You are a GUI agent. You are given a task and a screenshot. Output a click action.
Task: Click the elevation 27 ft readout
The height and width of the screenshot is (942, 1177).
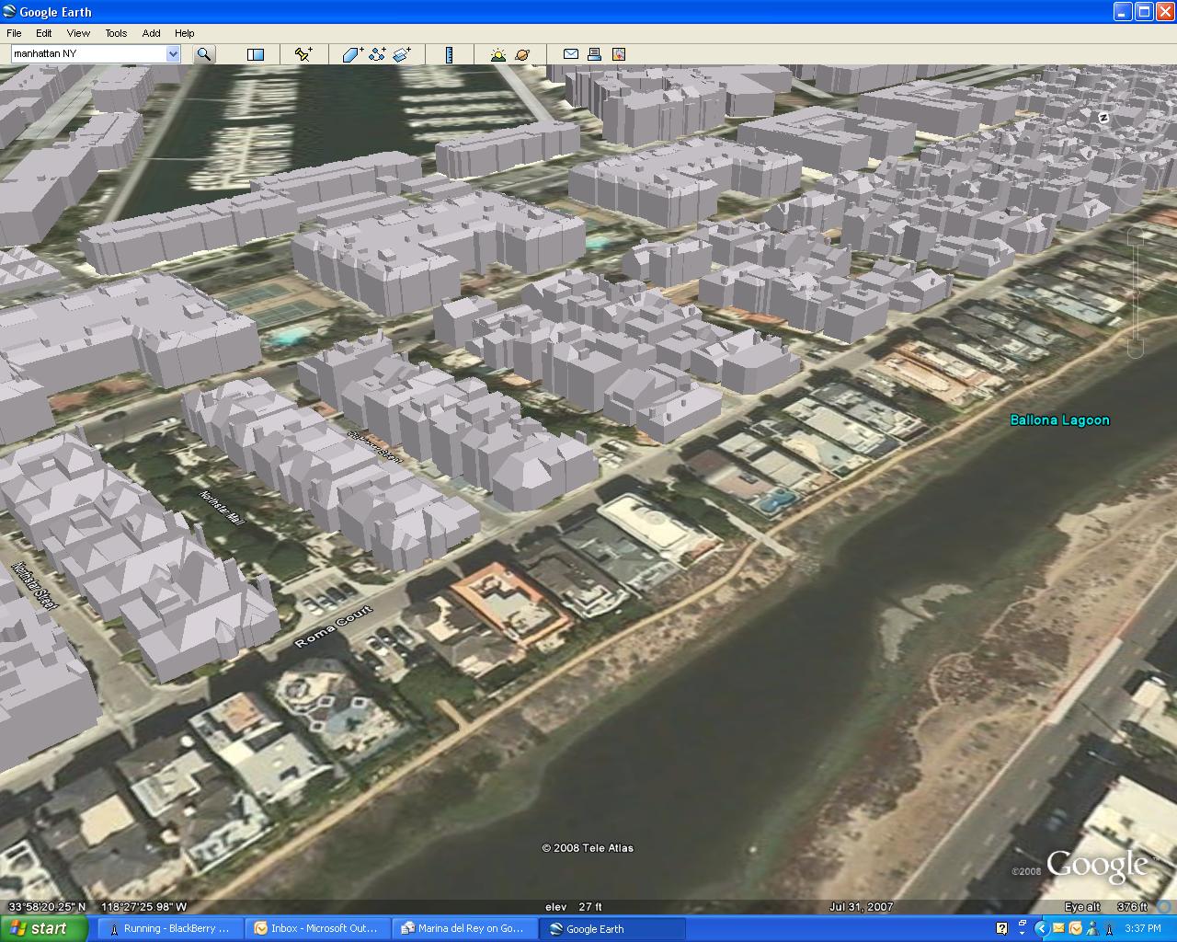click(x=574, y=907)
